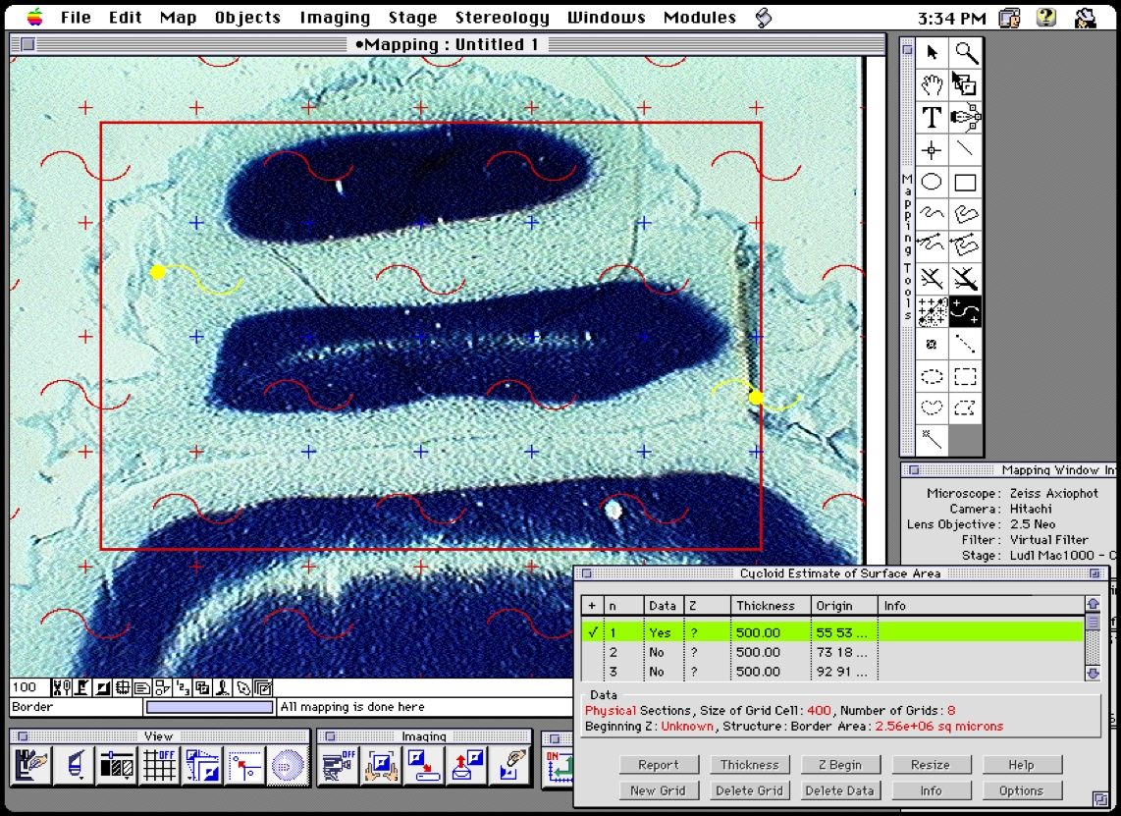Click the live video camera OFF icon

click(337, 765)
